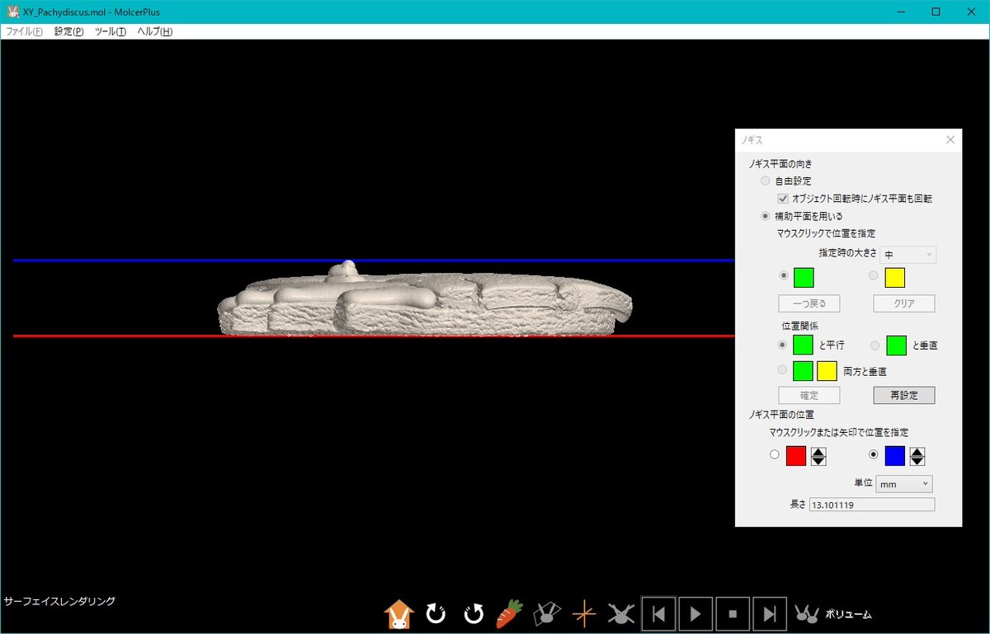The height and width of the screenshot is (634, 990).
Task: Click the 長さ length value field
Action: [x=872, y=505]
